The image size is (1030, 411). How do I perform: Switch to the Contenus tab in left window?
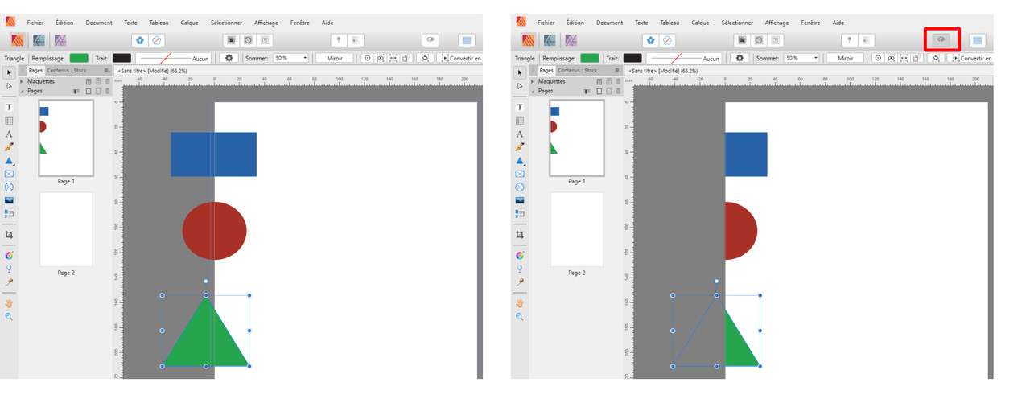tap(58, 71)
